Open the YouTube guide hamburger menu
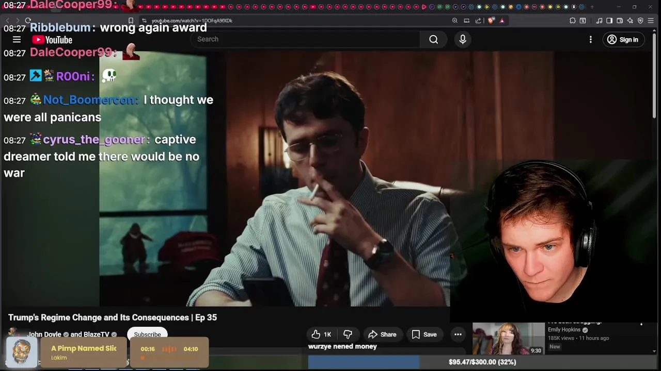 [17, 40]
